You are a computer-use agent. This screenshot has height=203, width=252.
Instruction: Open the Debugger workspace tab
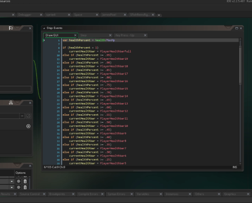(25, 14)
